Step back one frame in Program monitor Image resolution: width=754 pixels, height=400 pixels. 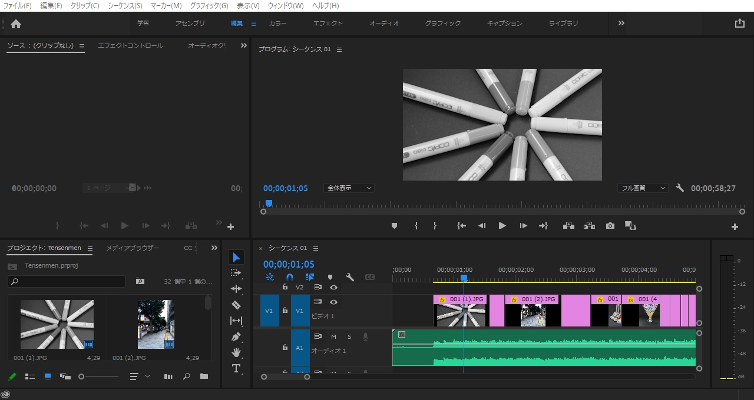tap(482, 226)
